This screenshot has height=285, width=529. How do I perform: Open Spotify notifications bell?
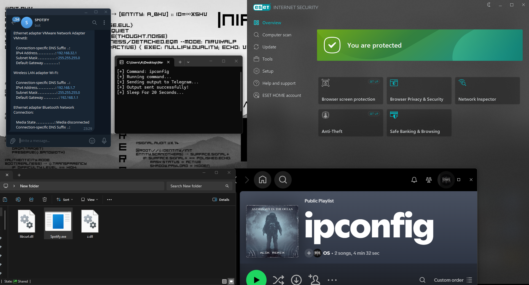pos(414,180)
